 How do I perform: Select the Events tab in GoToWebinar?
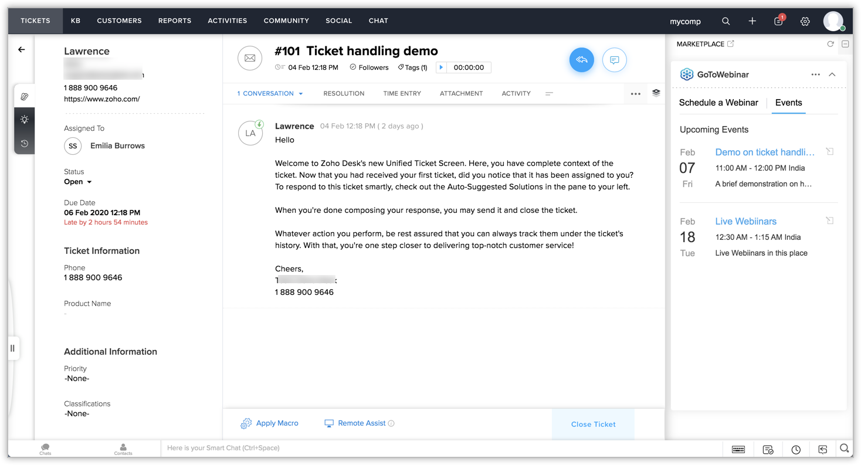[x=789, y=103]
